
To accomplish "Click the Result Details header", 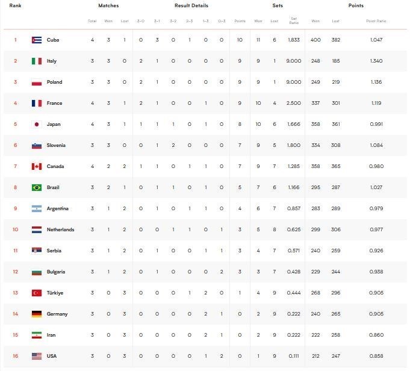I will (191, 5).
